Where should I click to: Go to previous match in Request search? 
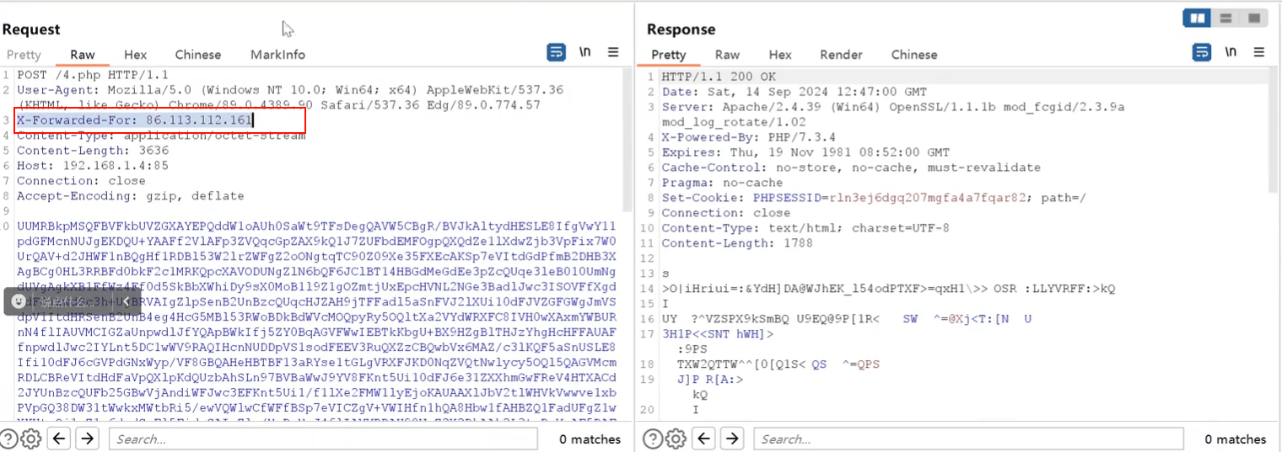coord(58,439)
